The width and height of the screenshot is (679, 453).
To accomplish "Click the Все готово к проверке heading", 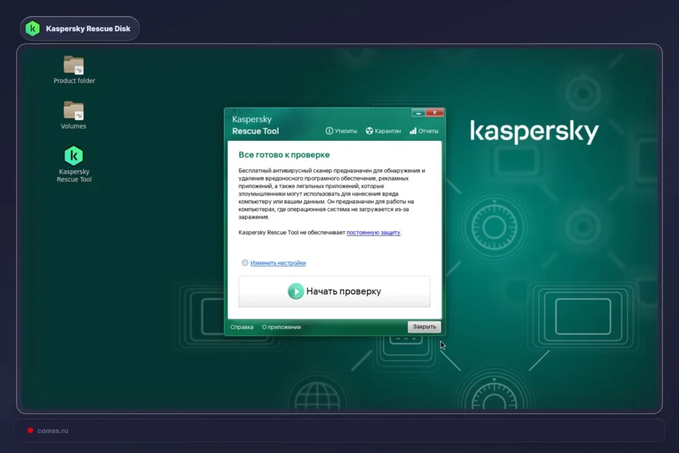I will tap(284, 155).
